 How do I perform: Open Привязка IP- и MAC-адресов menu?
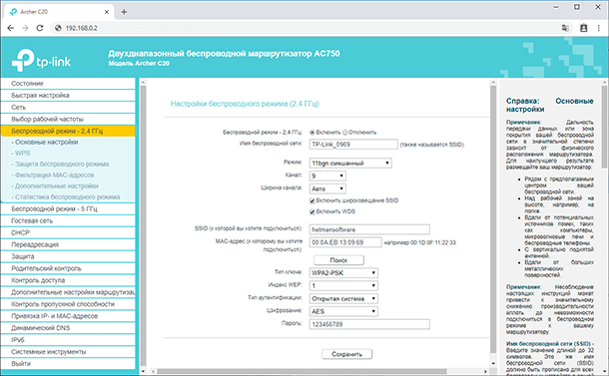click(x=68, y=316)
